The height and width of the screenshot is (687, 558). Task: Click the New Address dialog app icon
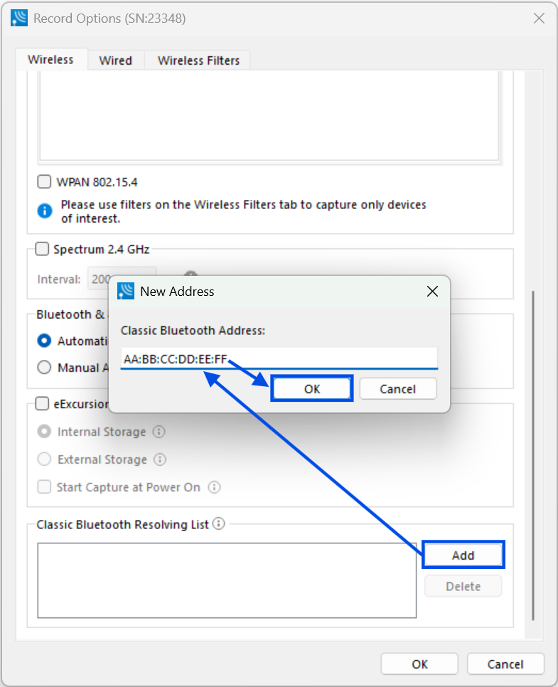[126, 292]
